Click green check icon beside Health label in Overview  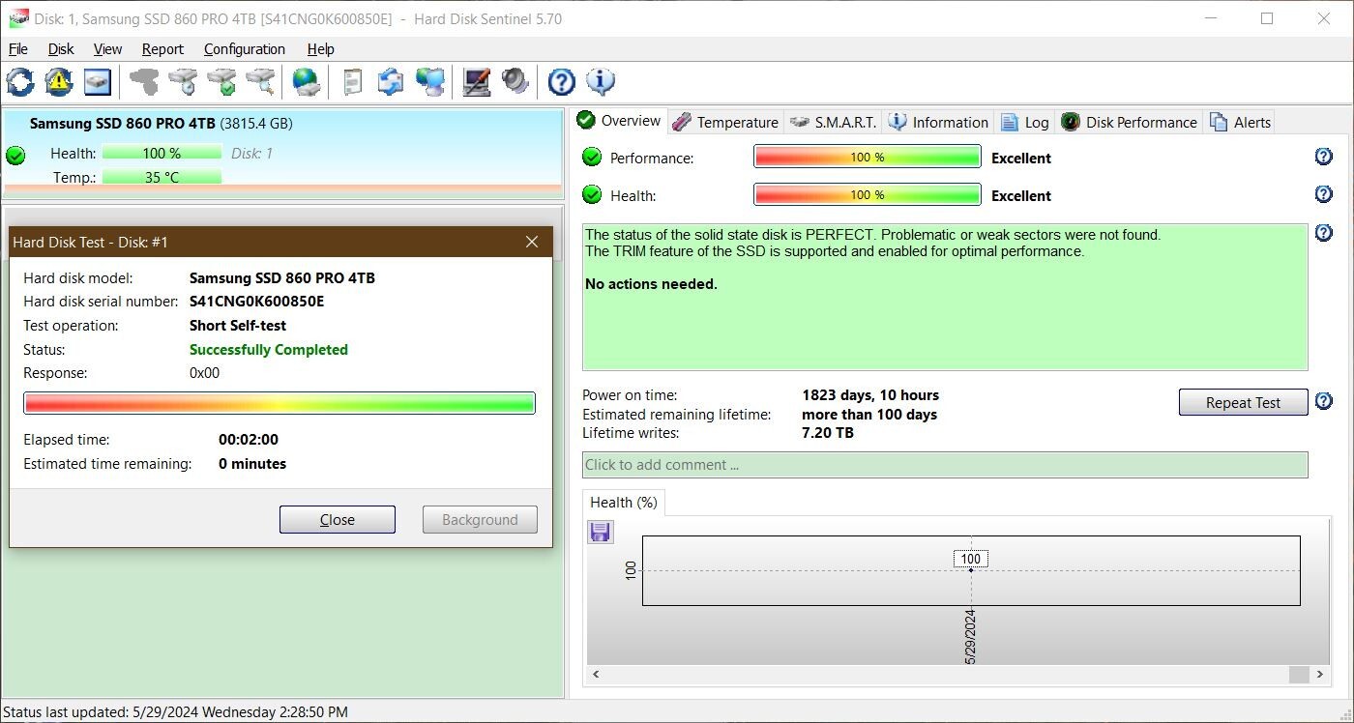point(592,195)
